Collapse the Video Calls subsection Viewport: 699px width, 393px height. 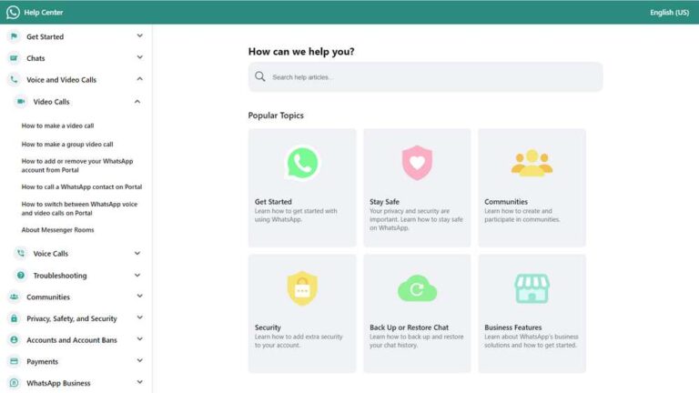tap(137, 102)
